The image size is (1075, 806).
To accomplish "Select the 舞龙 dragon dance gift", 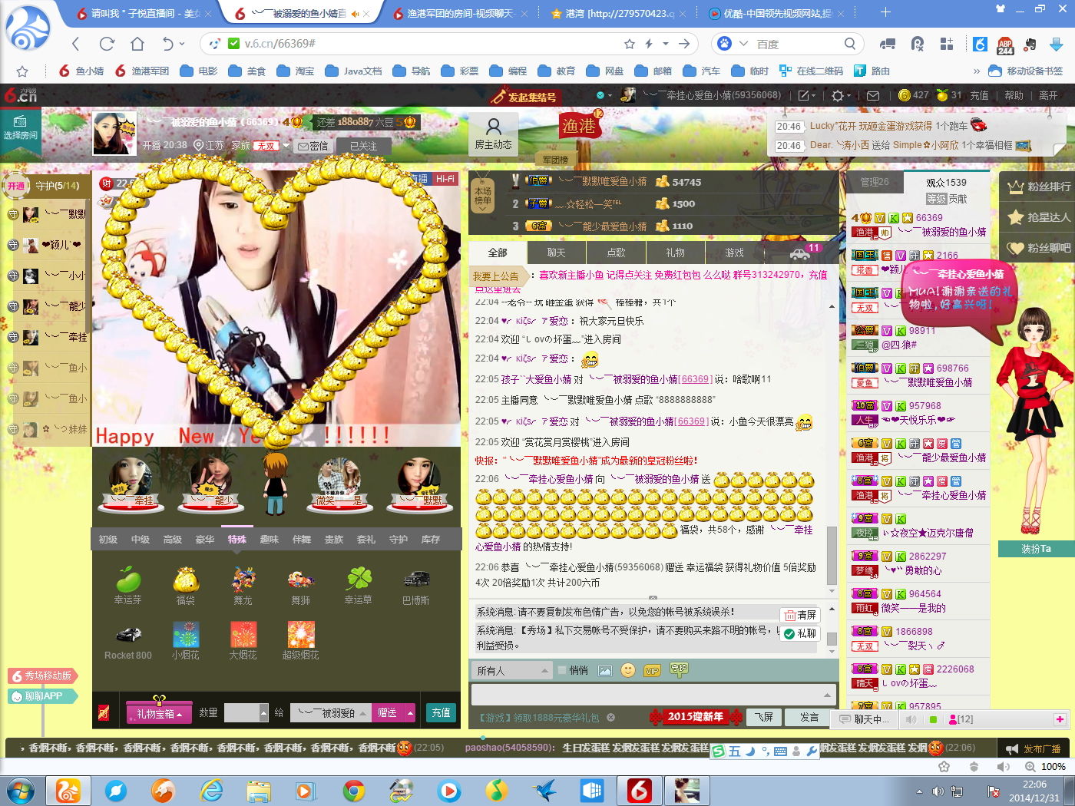I will pyautogui.click(x=243, y=585).
